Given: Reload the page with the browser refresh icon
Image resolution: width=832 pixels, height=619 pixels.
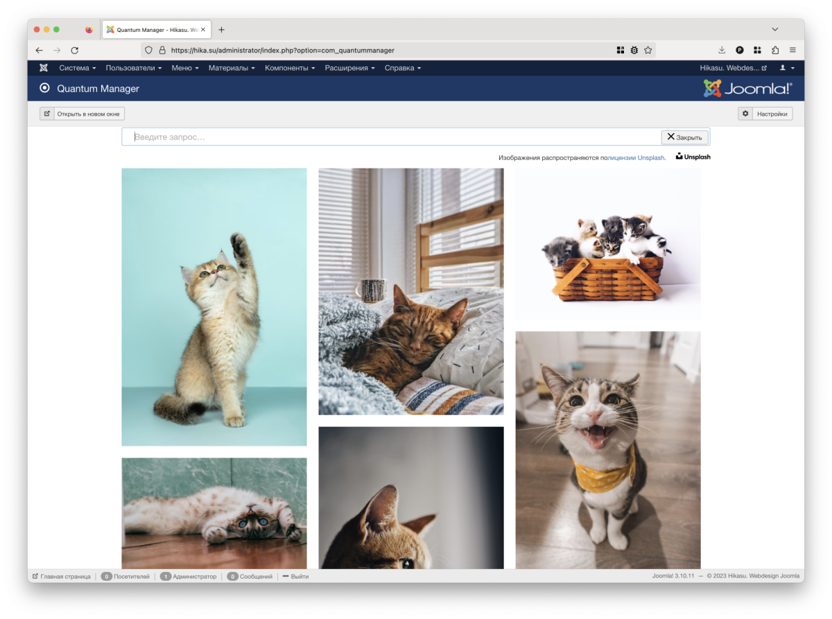Looking at the screenshot, I should [x=75, y=51].
